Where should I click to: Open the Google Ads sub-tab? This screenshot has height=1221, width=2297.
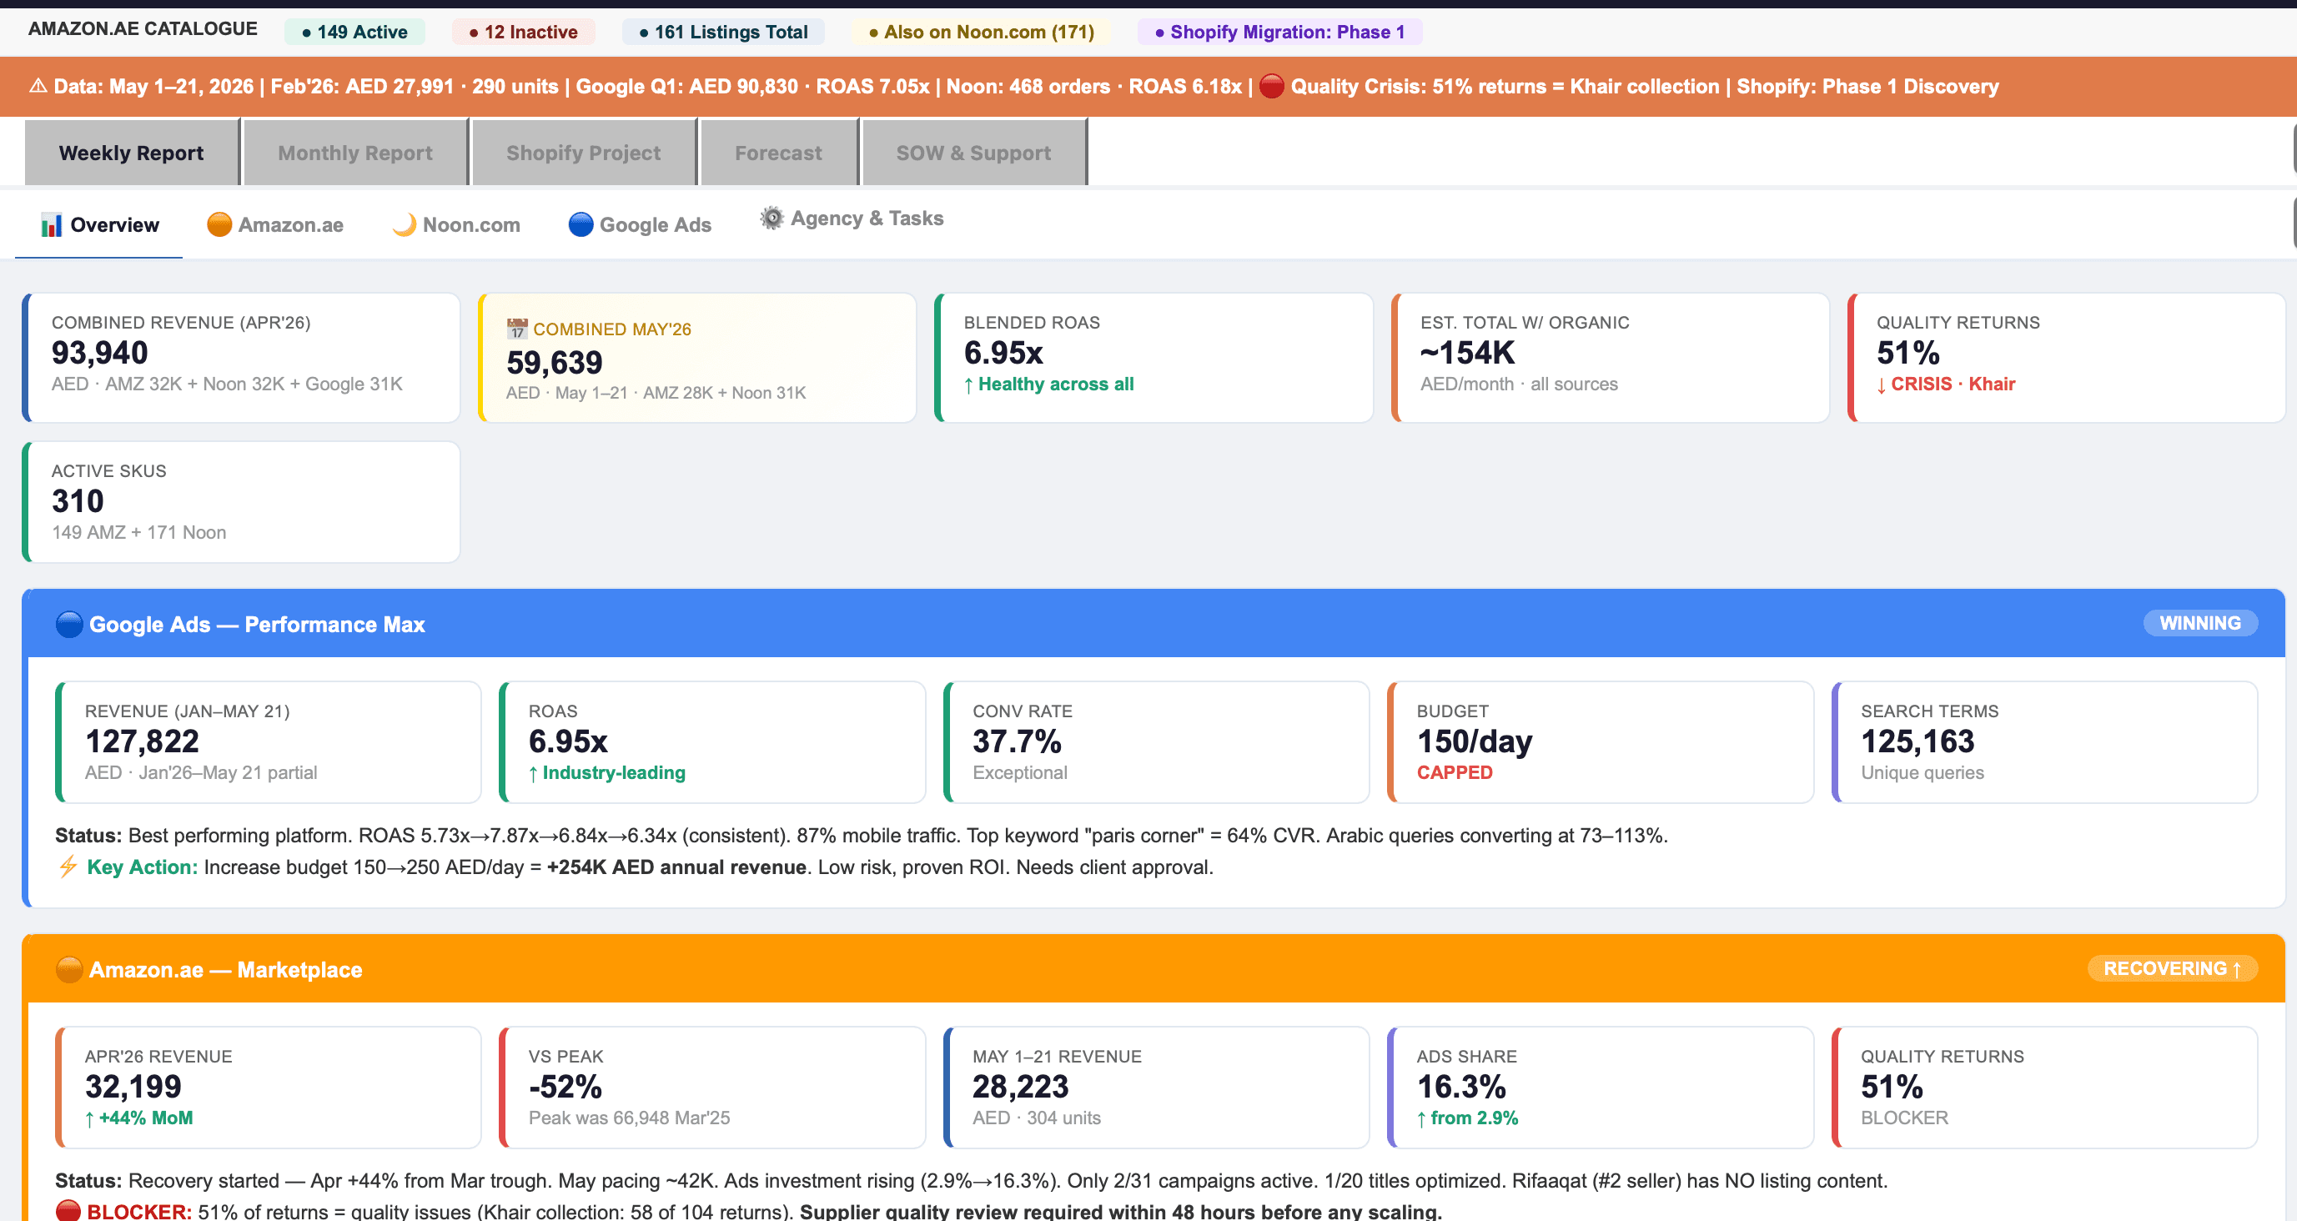click(x=640, y=224)
